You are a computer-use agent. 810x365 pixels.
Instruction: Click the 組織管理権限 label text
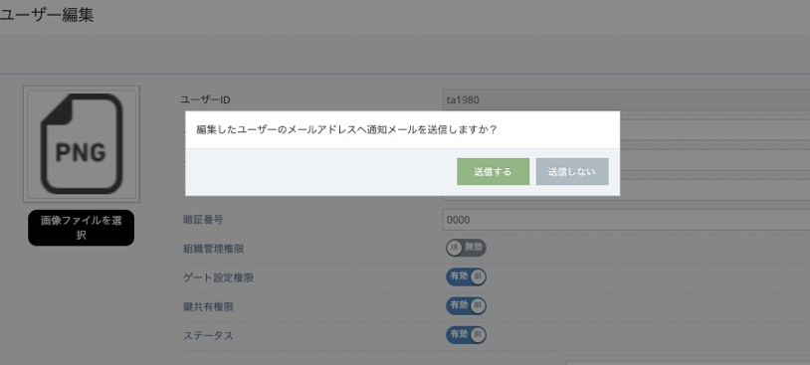pyautogui.click(x=213, y=249)
